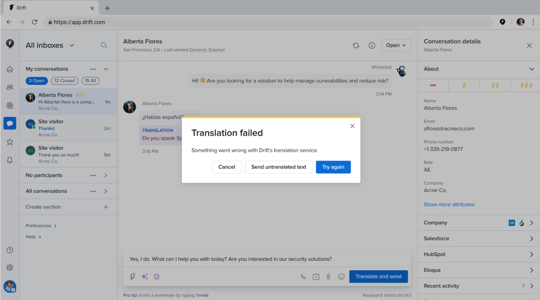Open saved replies lightning icon in composer
Screen dimensions: 540x300
[x=133, y=276]
